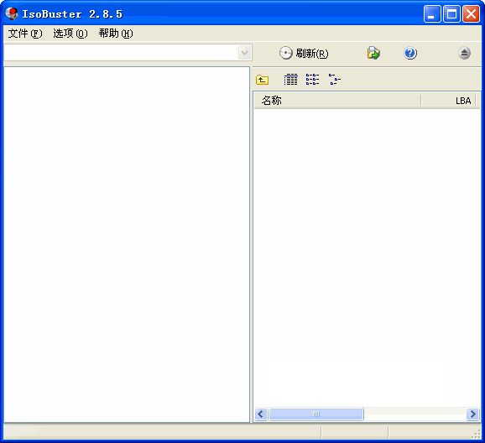
Task: Sort by the 名称 column header
Action: (337, 101)
